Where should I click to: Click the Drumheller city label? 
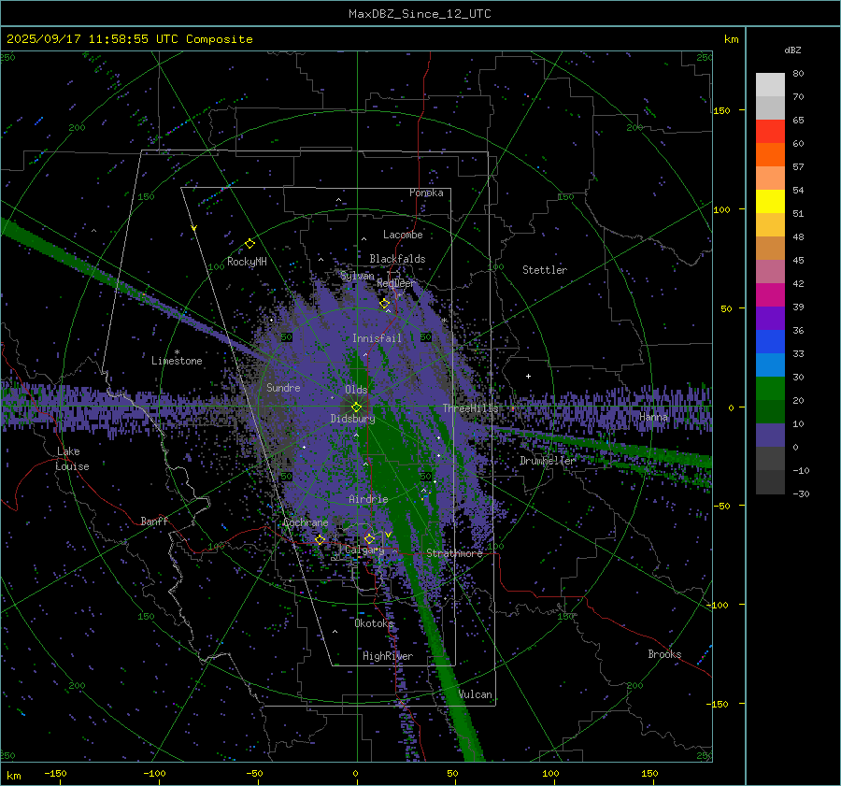coord(548,461)
